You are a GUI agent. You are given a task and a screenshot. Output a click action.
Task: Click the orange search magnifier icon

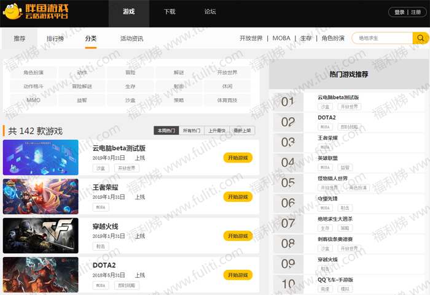tap(421, 38)
